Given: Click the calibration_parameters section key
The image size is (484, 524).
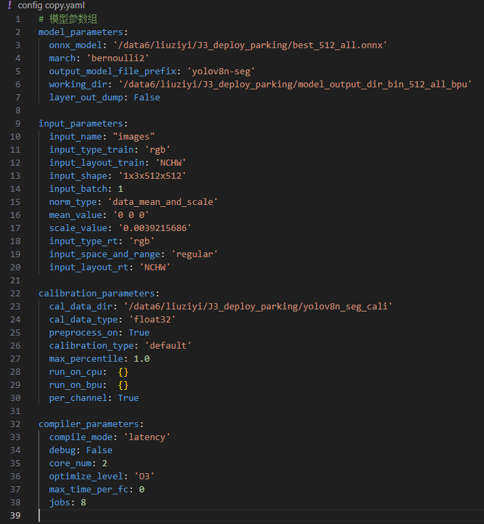Looking at the screenshot, I should [x=98, y=293].
